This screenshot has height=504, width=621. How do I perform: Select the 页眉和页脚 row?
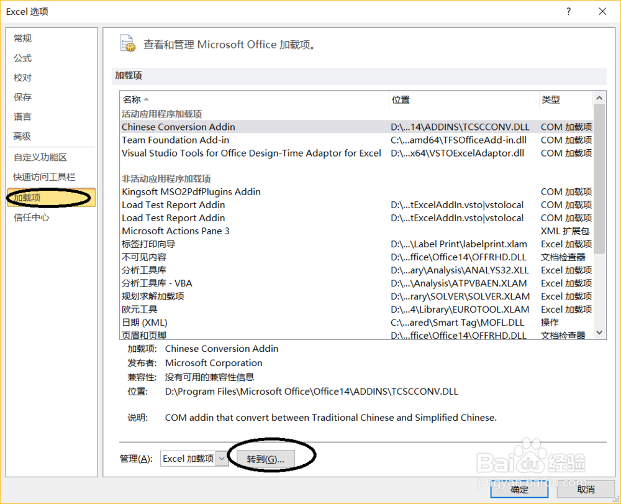(356, 335)
